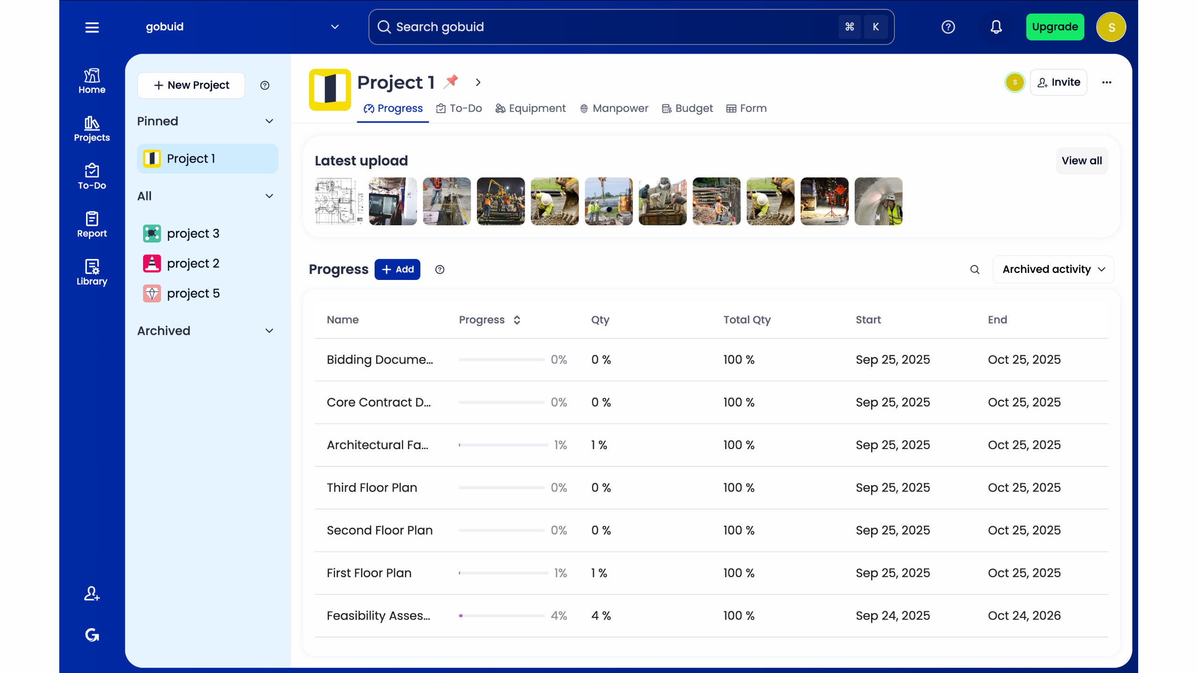Click the notifications bell icon

point(996,27)
